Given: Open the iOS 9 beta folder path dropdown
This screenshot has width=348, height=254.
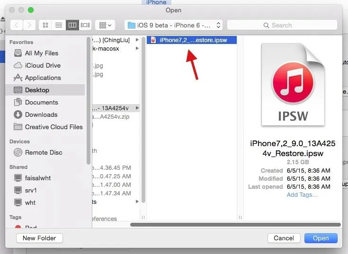Looking at the screenshot, I should (173, 25).
